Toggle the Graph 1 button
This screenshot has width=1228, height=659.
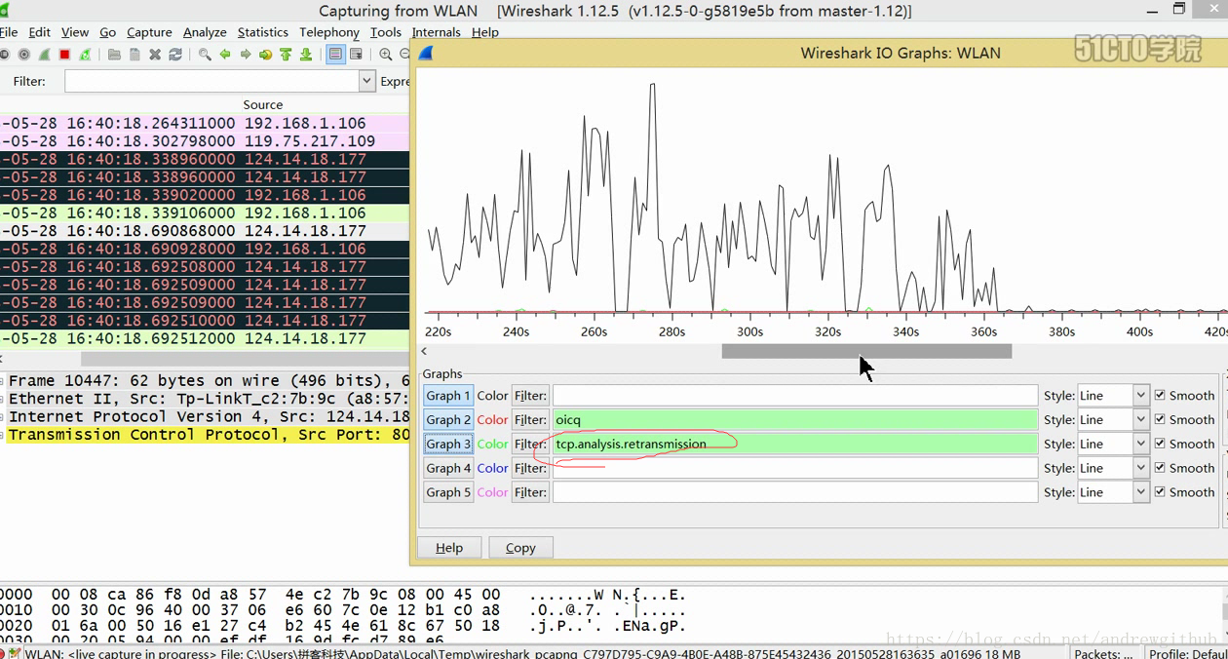click(x=448, y=396)
